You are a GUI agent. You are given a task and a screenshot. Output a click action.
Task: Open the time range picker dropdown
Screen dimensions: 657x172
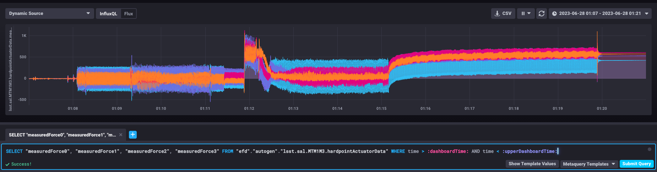tap(600, 14)
